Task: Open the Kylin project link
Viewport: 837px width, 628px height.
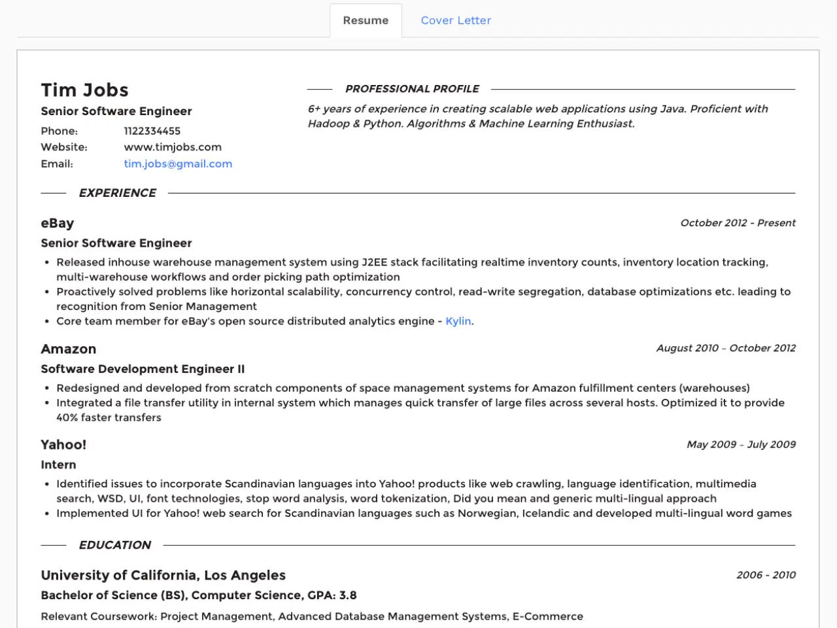Action: coord(458,321)
